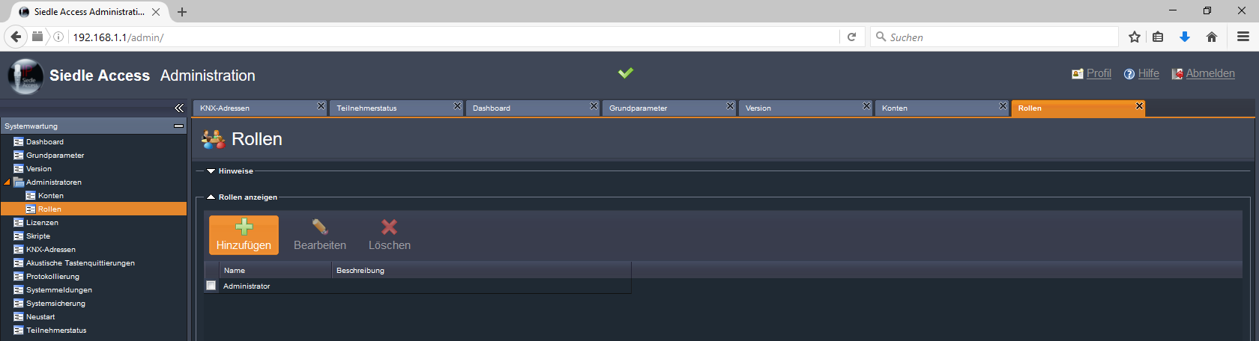Click the Siedle Access logo
The height and width of the screenshot is (341, 1259).
coord(25,76)
